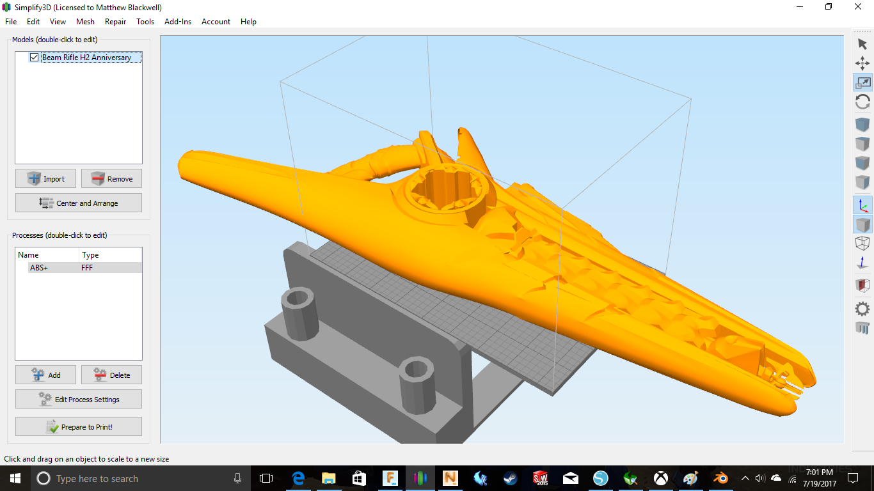Open the Xbox app from taskbar
Viewport: 874px width, 491px height.
661,478
